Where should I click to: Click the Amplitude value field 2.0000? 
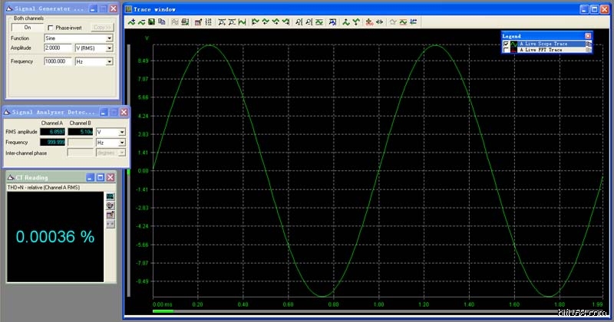click(58, 48)
